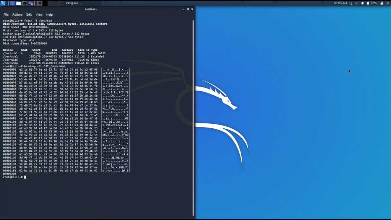Click the 'Sectors' column header
The image size is (391, 220).
[67, 50]
